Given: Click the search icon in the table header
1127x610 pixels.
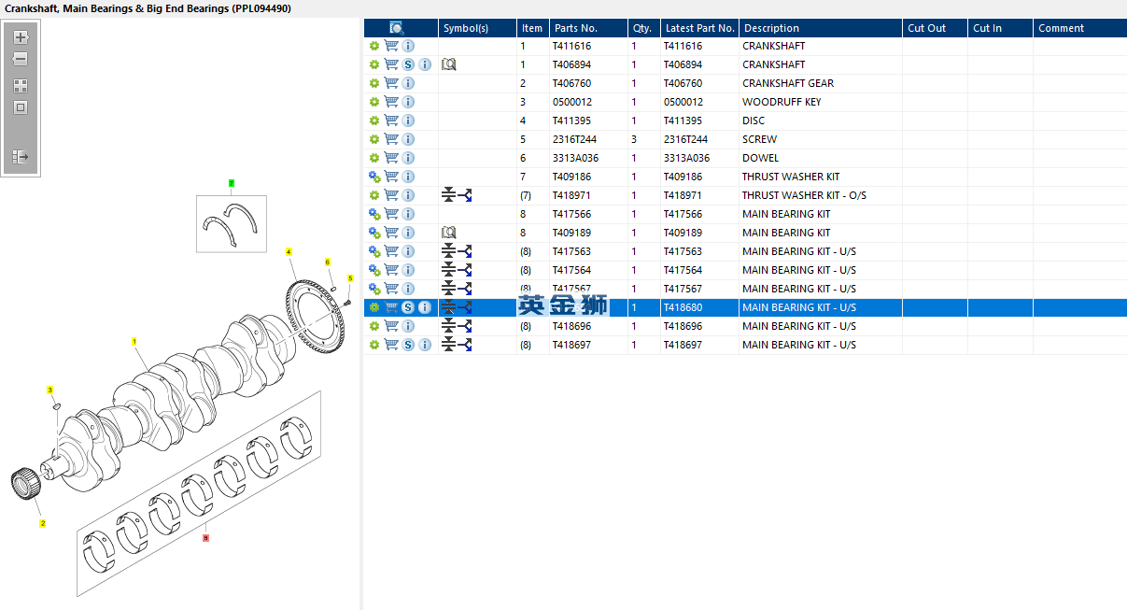Looking at the screenshot, I should click(x=397, y=28).
